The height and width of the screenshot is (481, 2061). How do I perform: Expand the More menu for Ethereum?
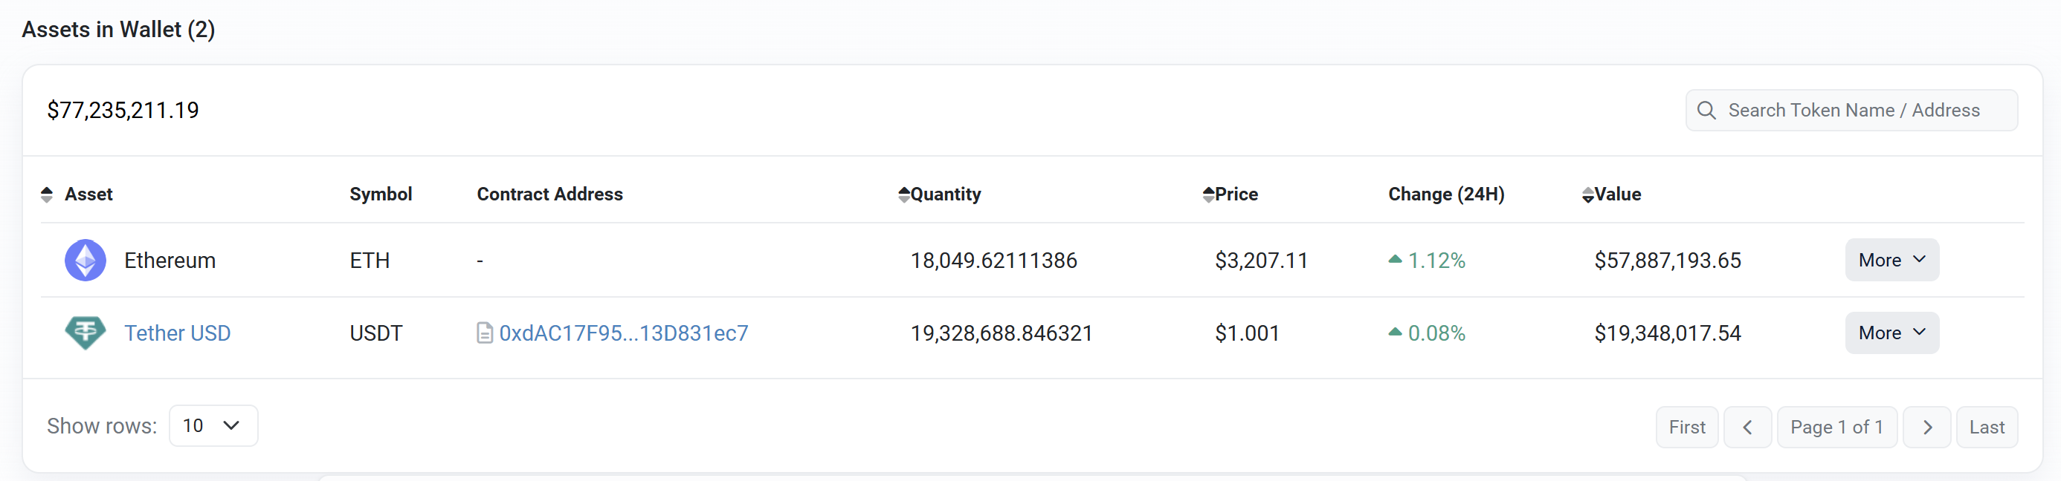point(1891,260)
